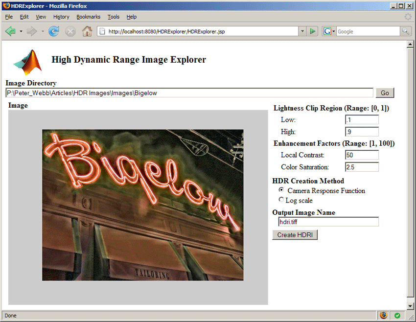Go to homepage using the Home icon

click(x=87, y=30)
